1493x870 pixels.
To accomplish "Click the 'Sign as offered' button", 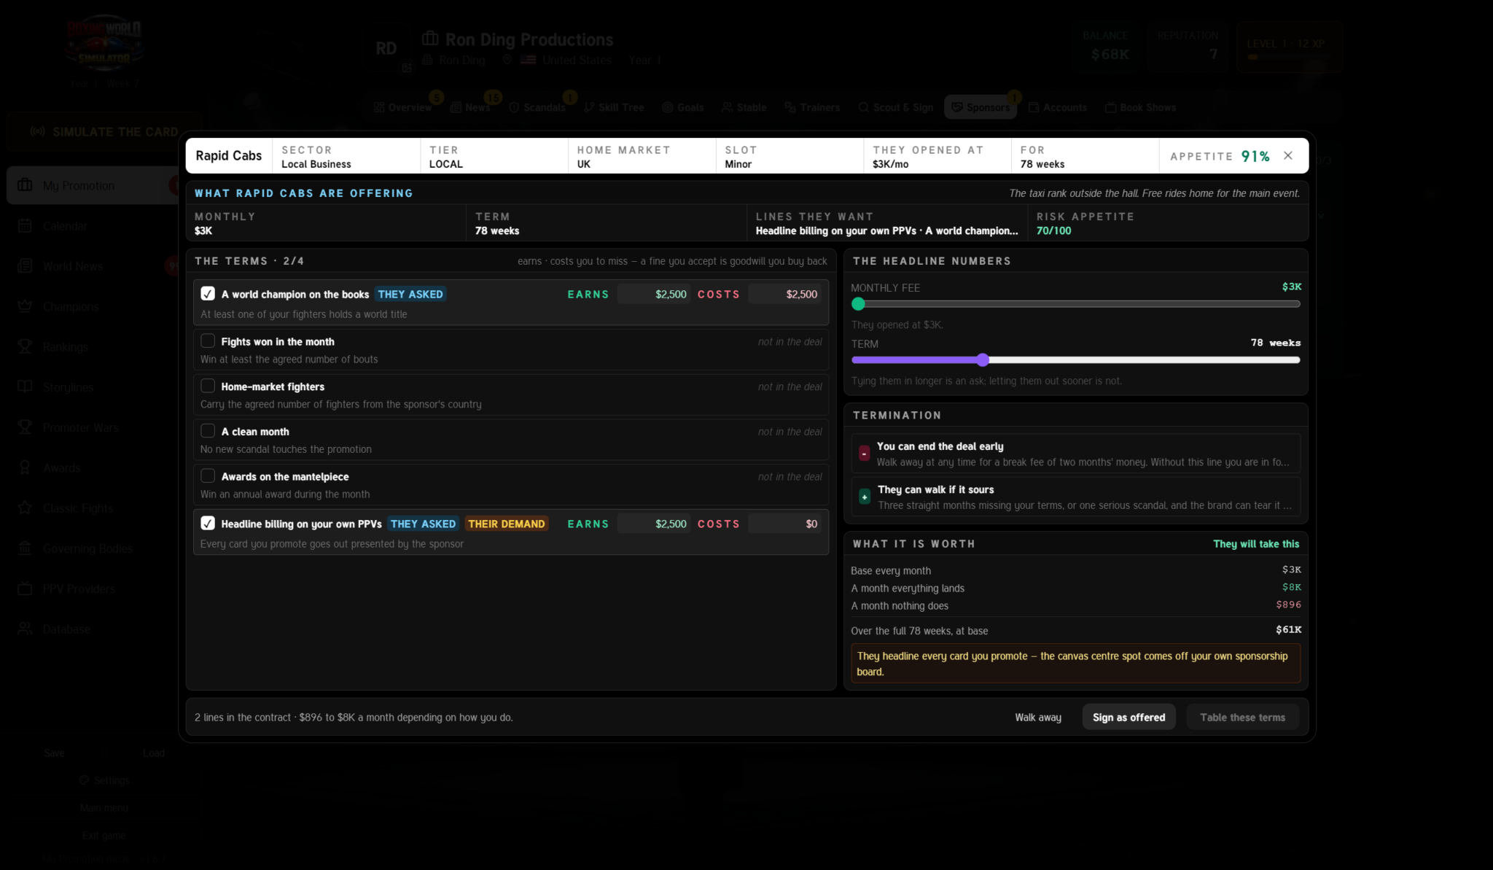I will [1128, 718].
